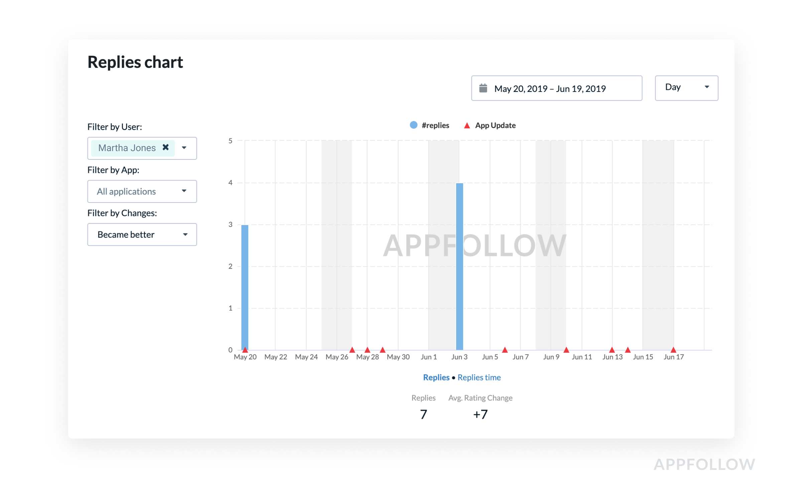Click the App Update marker at Jun 13

pos(612,350)
